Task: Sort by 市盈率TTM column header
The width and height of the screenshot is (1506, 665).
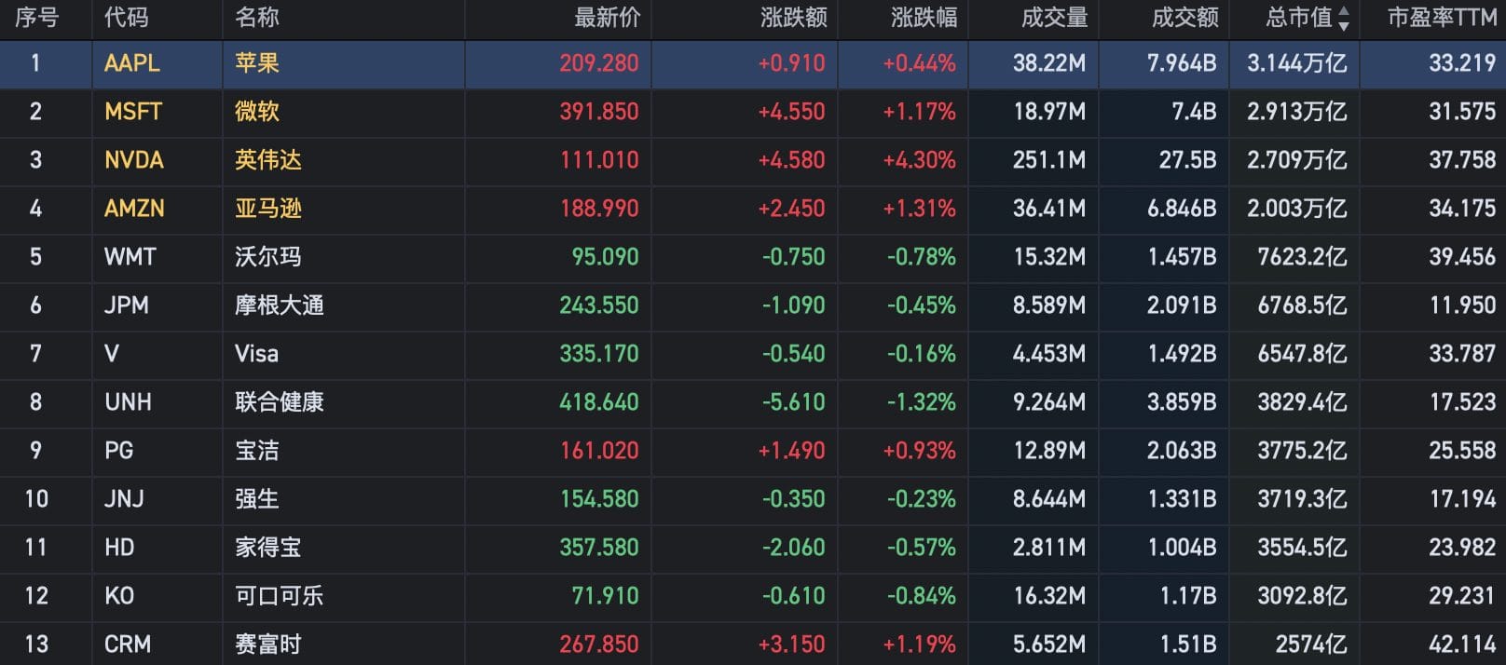Action: [1442, 18]
